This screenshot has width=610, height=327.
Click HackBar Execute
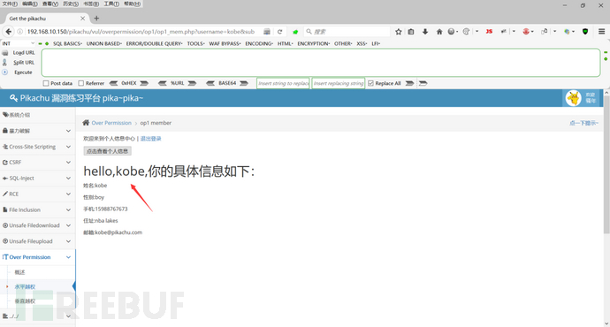(x=23, y=72)
